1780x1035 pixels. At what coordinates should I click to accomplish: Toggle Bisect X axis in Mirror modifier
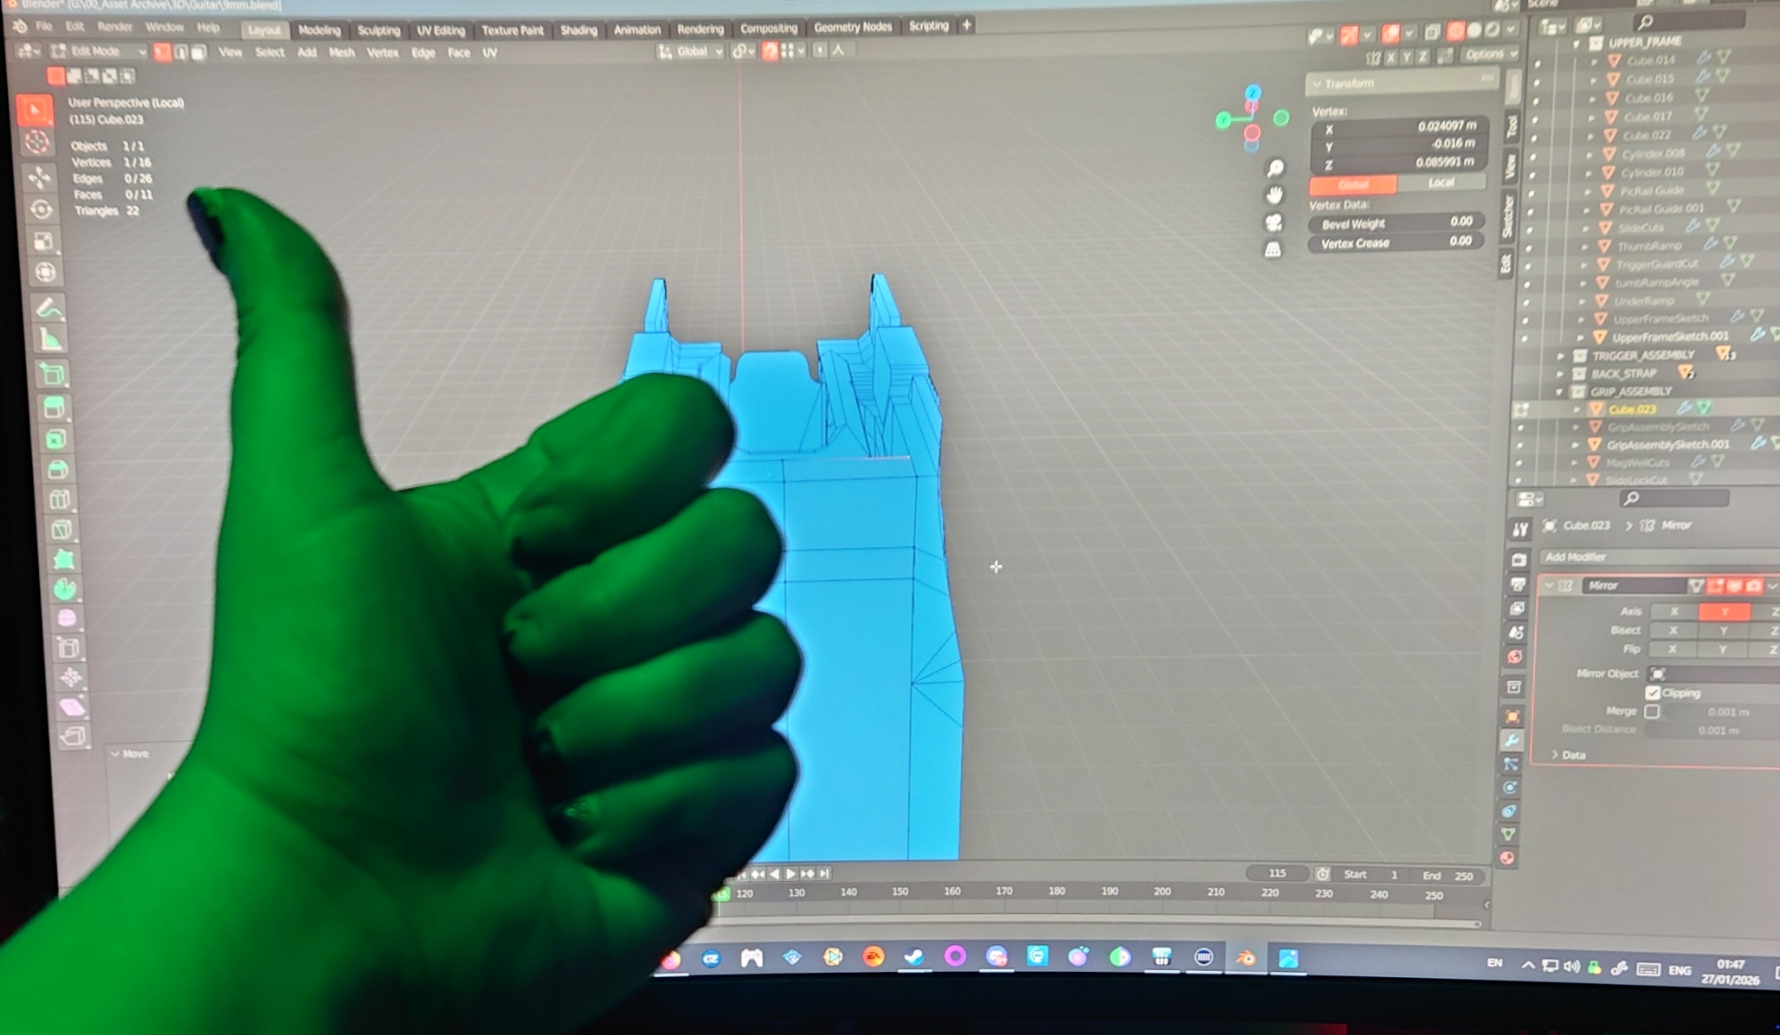click(1673, 630)
